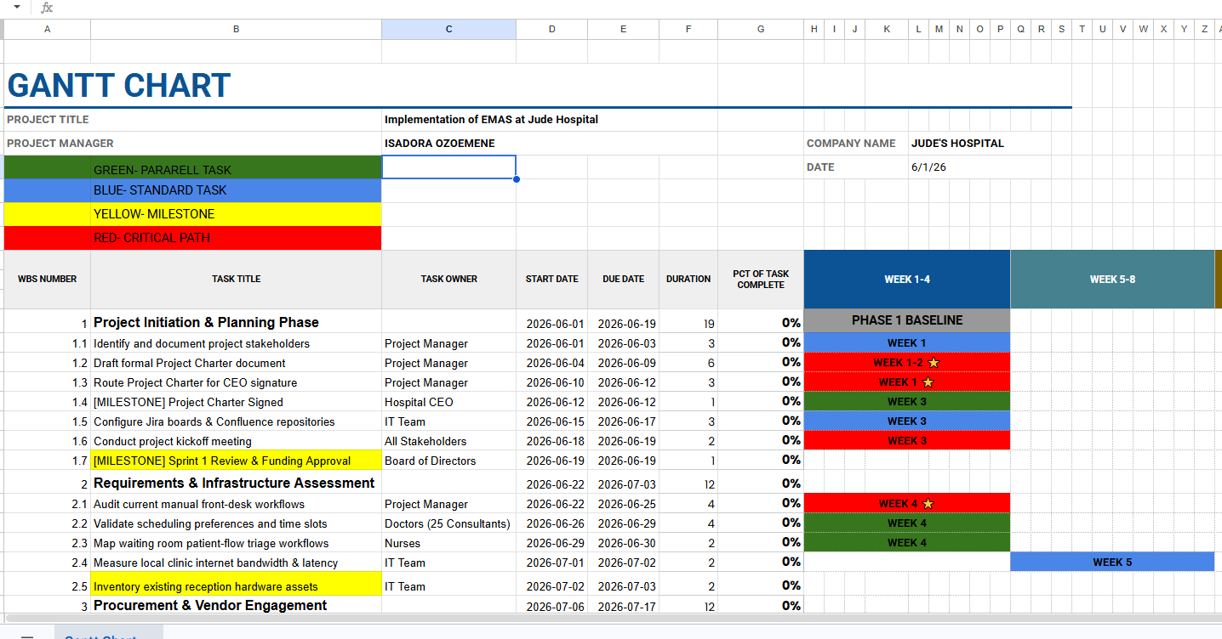
Task: Select the "Doctors (25 Consultants)" owner cell
Action: pos(448,524)
